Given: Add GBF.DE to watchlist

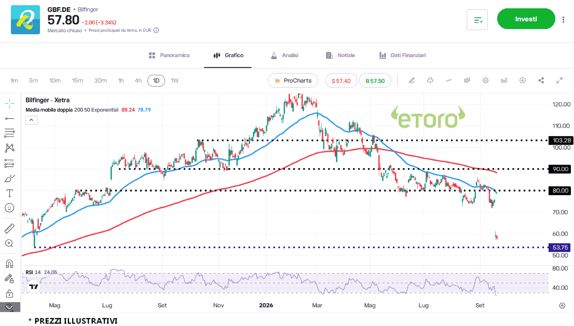Looking at the screenshot, I should click(477, 20).
